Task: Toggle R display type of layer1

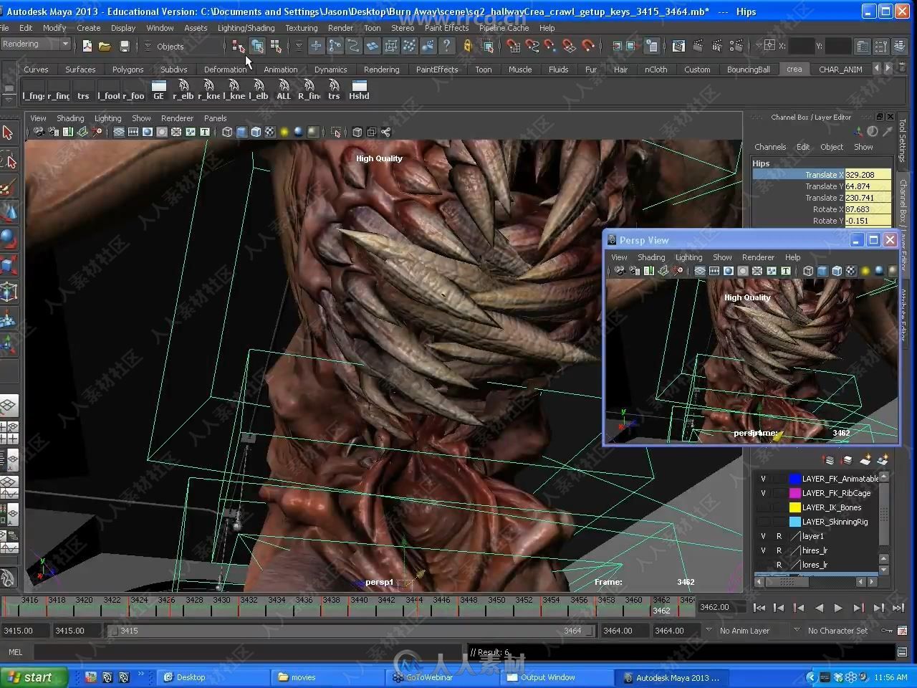Action: (x=779, y=536)
